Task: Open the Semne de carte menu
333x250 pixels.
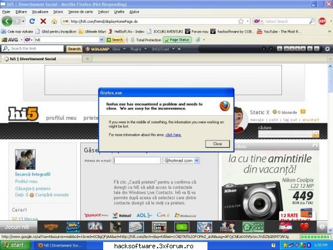Action: (80, 12)
